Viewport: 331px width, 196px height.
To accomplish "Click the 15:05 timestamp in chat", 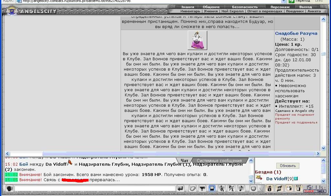I will coord(11,180).
